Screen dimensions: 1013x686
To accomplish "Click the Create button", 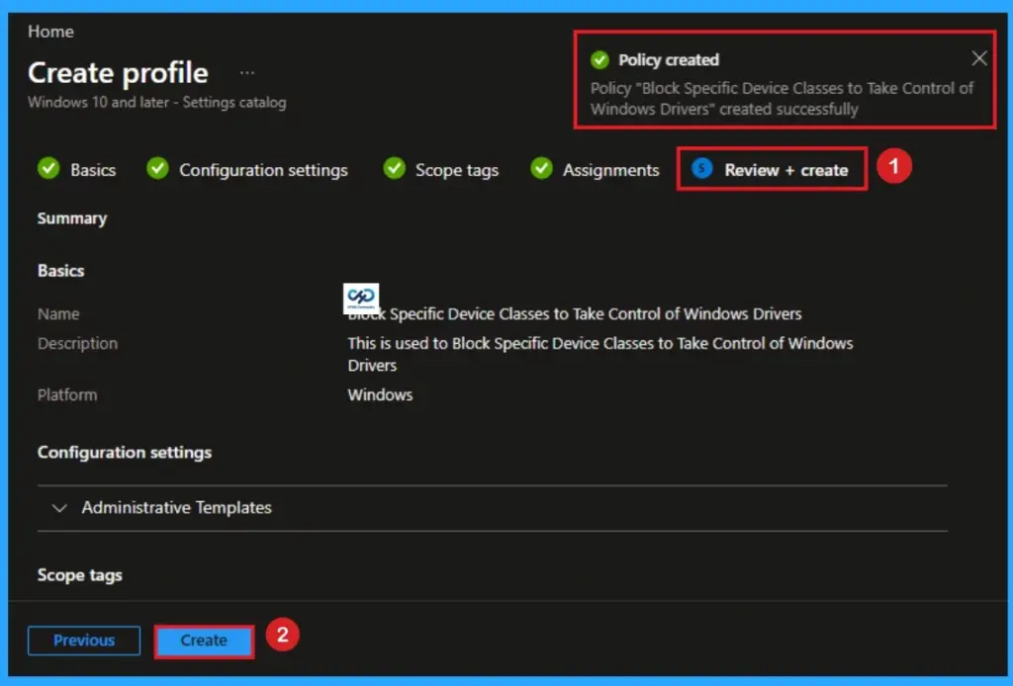I will [x=204, y=641].
